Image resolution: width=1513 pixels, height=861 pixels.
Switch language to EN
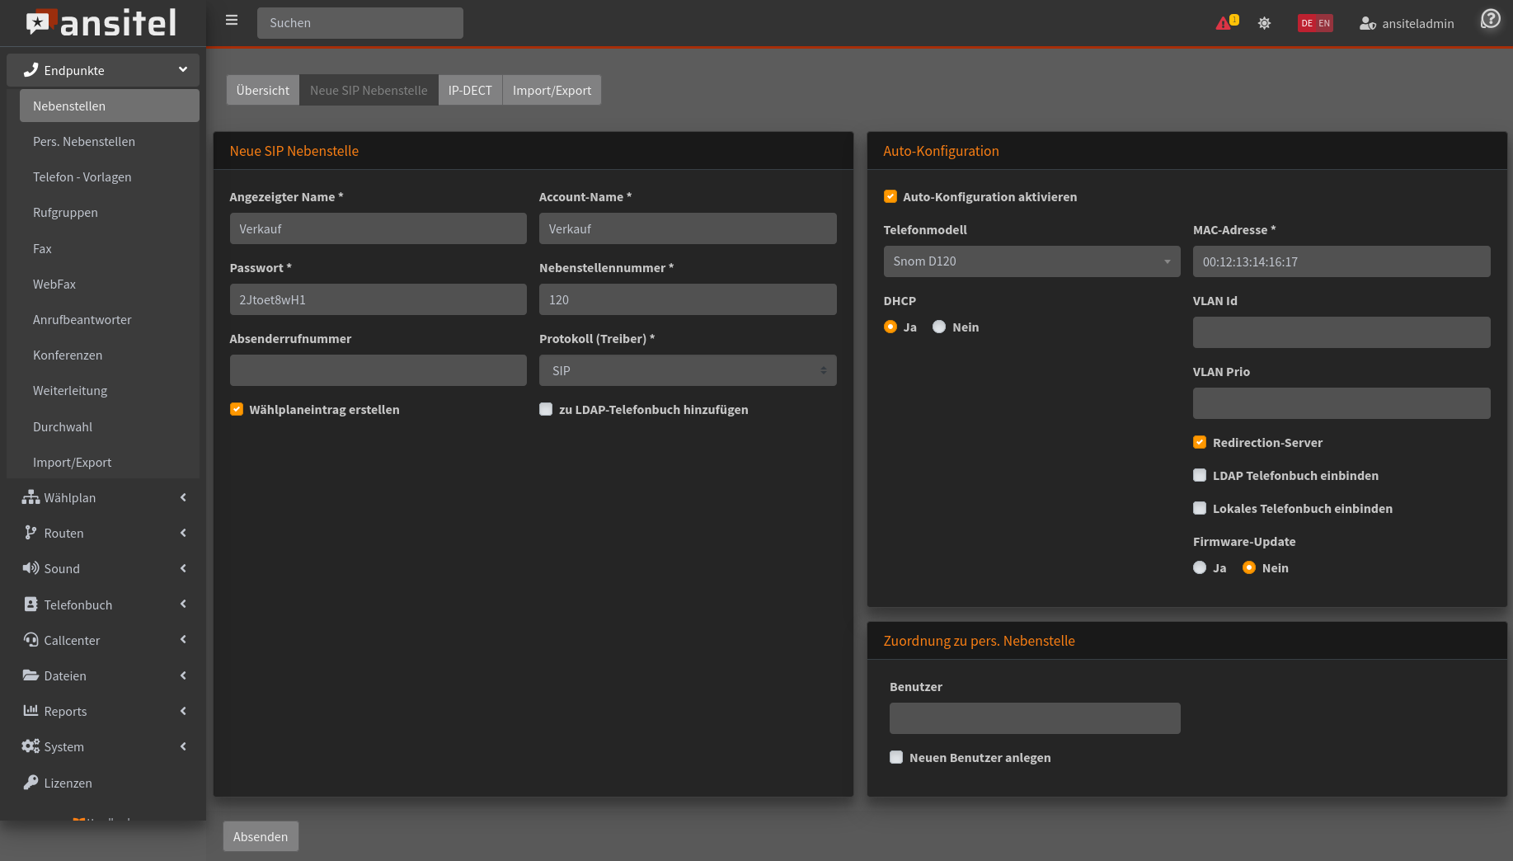point(1324,23)
